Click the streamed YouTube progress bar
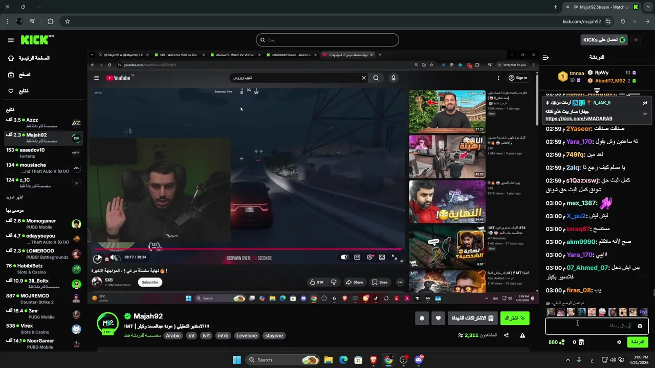Image resolution: width=655 pixels, height=368 pixels. pyautogui.click(x=247, y=249)
